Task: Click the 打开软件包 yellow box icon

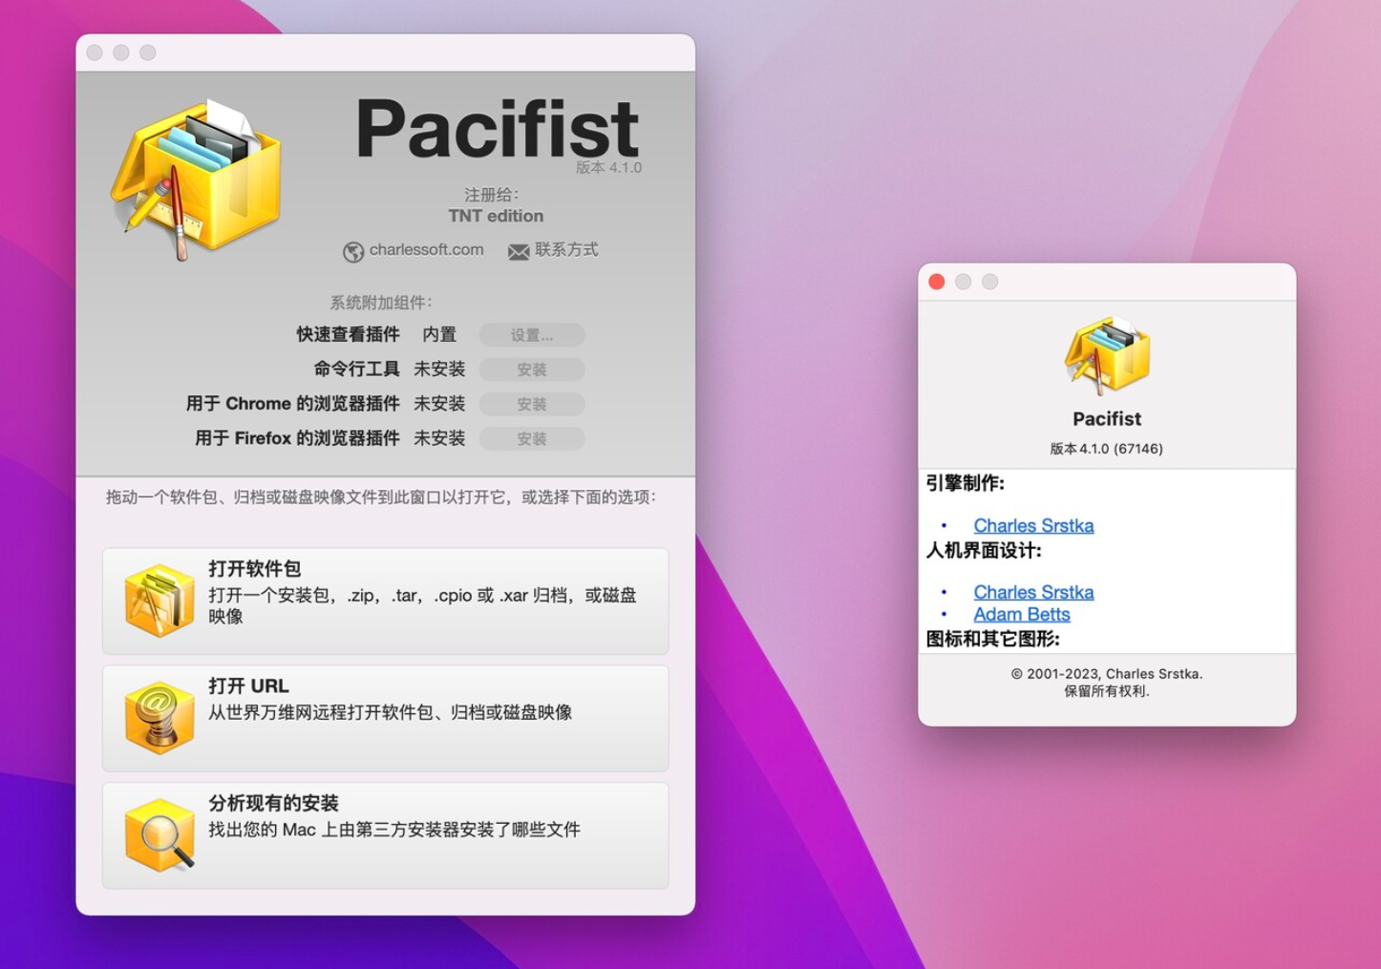Action: point(159,600)
